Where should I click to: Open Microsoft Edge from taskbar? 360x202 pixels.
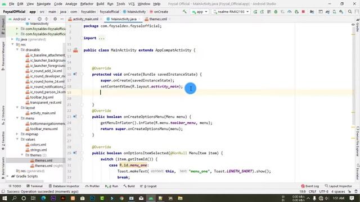[43, 198]
